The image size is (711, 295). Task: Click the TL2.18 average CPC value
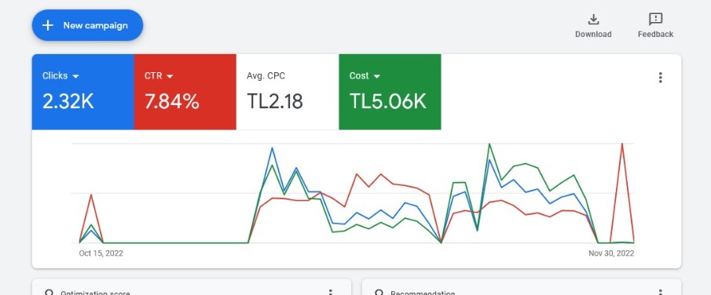point(275,101)
